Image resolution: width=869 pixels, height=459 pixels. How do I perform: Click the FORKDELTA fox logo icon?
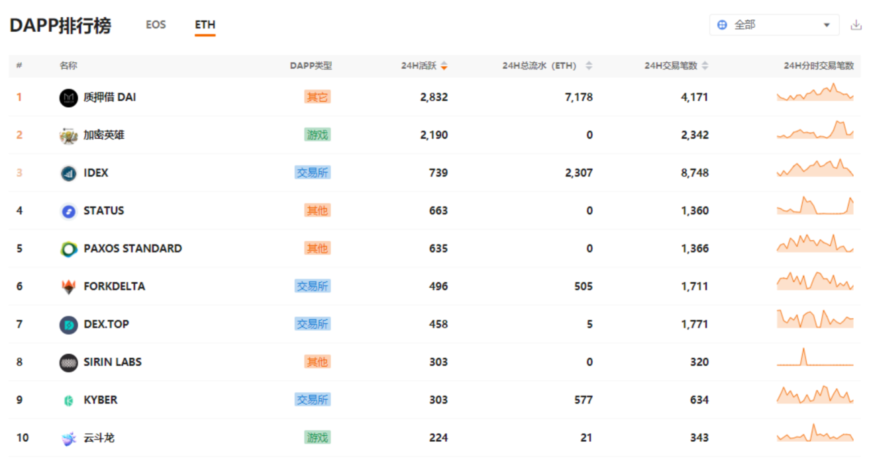(x=68, y=286)
